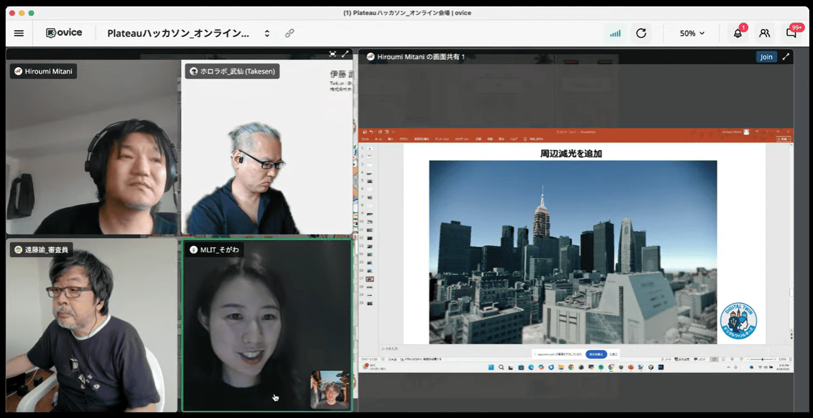
Task: Click the reload icon in top bar
Action: click(x=641, y=33)
